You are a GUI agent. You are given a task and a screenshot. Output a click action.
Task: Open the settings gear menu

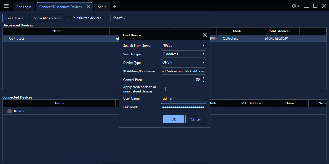[x=295, y=6]
